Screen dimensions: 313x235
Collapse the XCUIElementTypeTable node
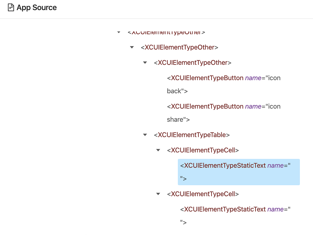145,135
